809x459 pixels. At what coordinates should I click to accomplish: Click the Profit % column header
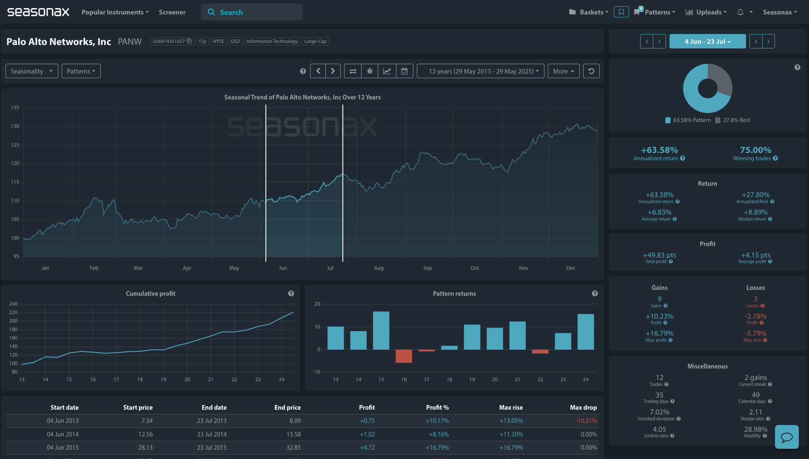pyautogui.click(x=437, y=407)
